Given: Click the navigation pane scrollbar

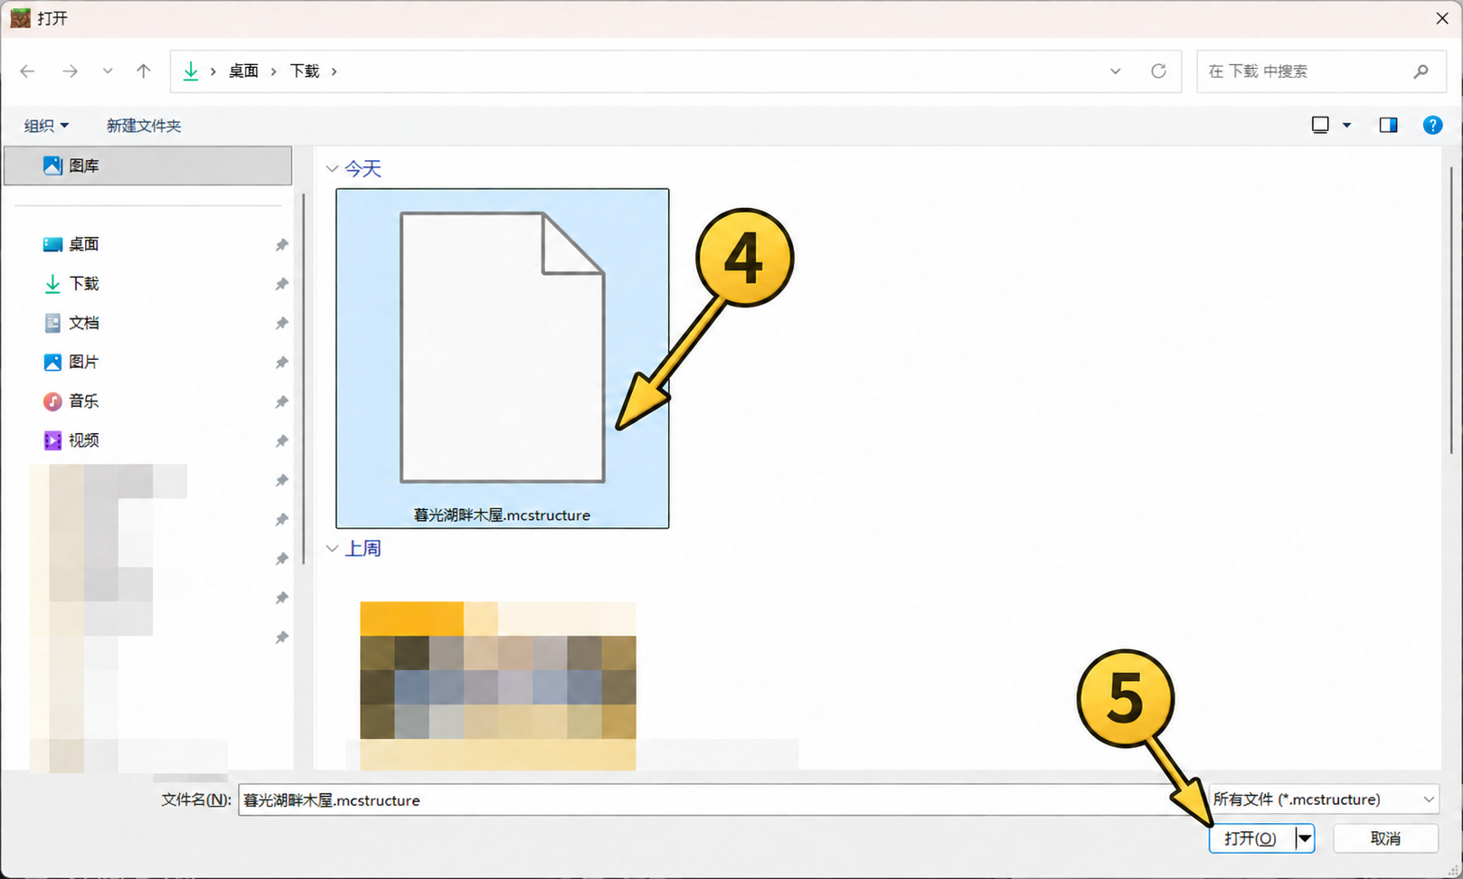Looking at the screenshot, I should click(x=304, y=378).
